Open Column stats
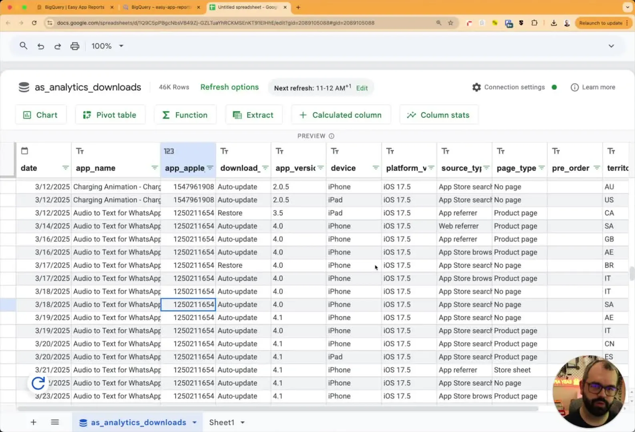 pos(439,115)
